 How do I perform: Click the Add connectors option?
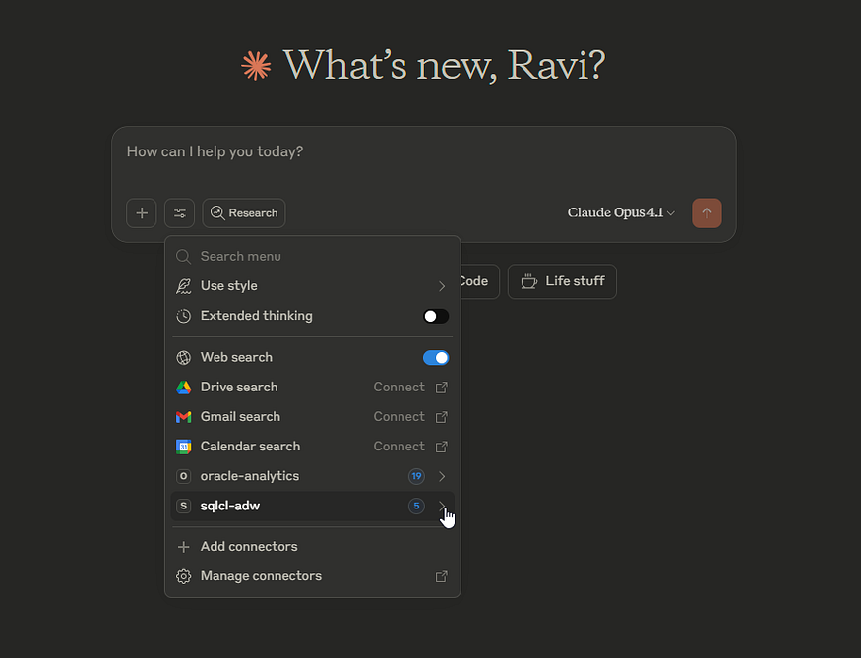click(313, 547)
